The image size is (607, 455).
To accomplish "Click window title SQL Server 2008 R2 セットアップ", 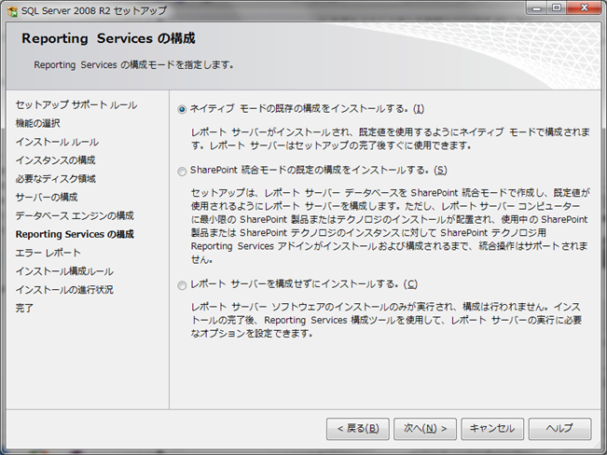I will click(x=94, y=10).
